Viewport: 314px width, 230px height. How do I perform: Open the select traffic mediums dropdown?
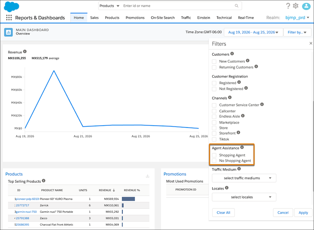click(244, 178)
